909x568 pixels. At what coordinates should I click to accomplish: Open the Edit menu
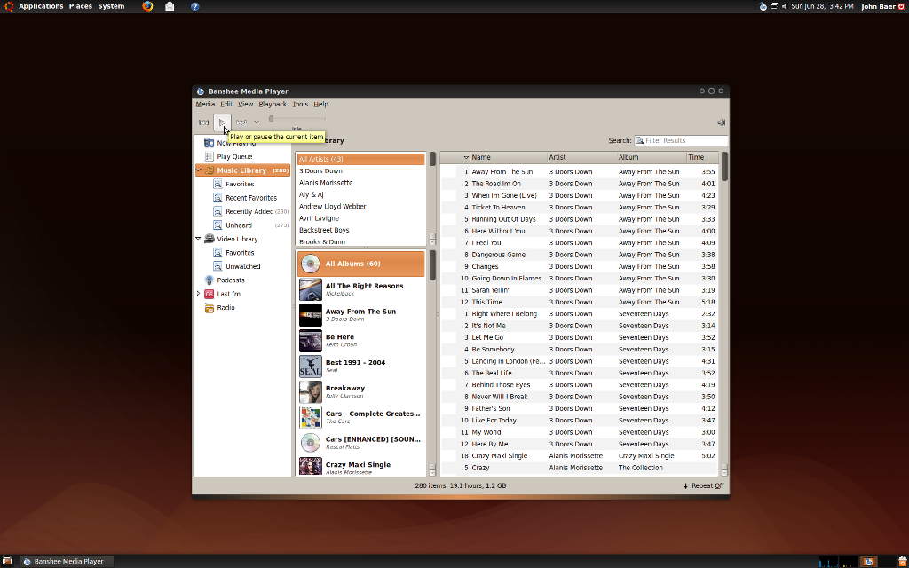coord(226,105)
